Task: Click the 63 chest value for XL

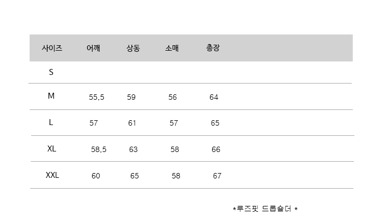Action: (x=134, y=149)
